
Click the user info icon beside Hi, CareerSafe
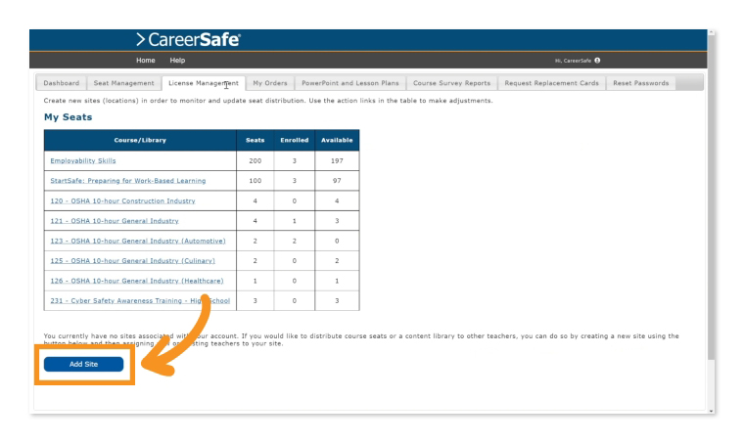(x=597, y=61)
